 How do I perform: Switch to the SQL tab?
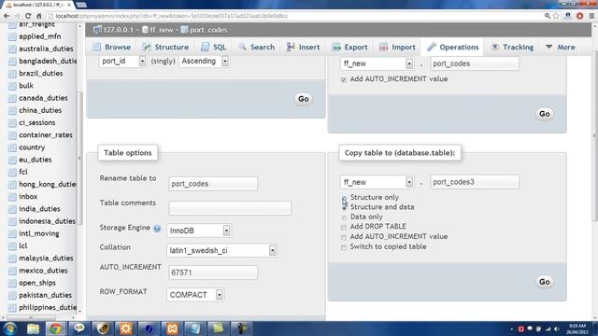(214, 48)
